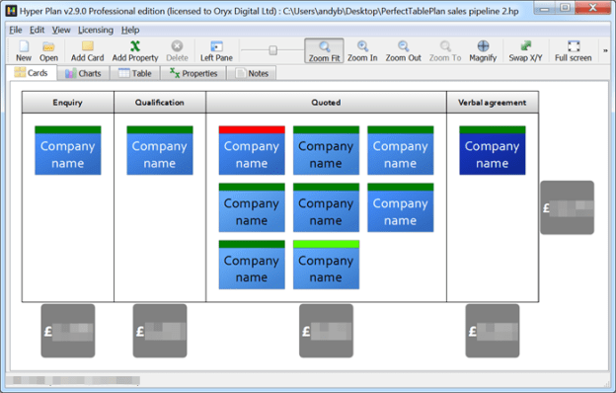Image resolution: width=616 pixels, height=393 pixels.
Task: Create a new plan with the New icon
Action: pyautogui.click(x=24, y=51)
